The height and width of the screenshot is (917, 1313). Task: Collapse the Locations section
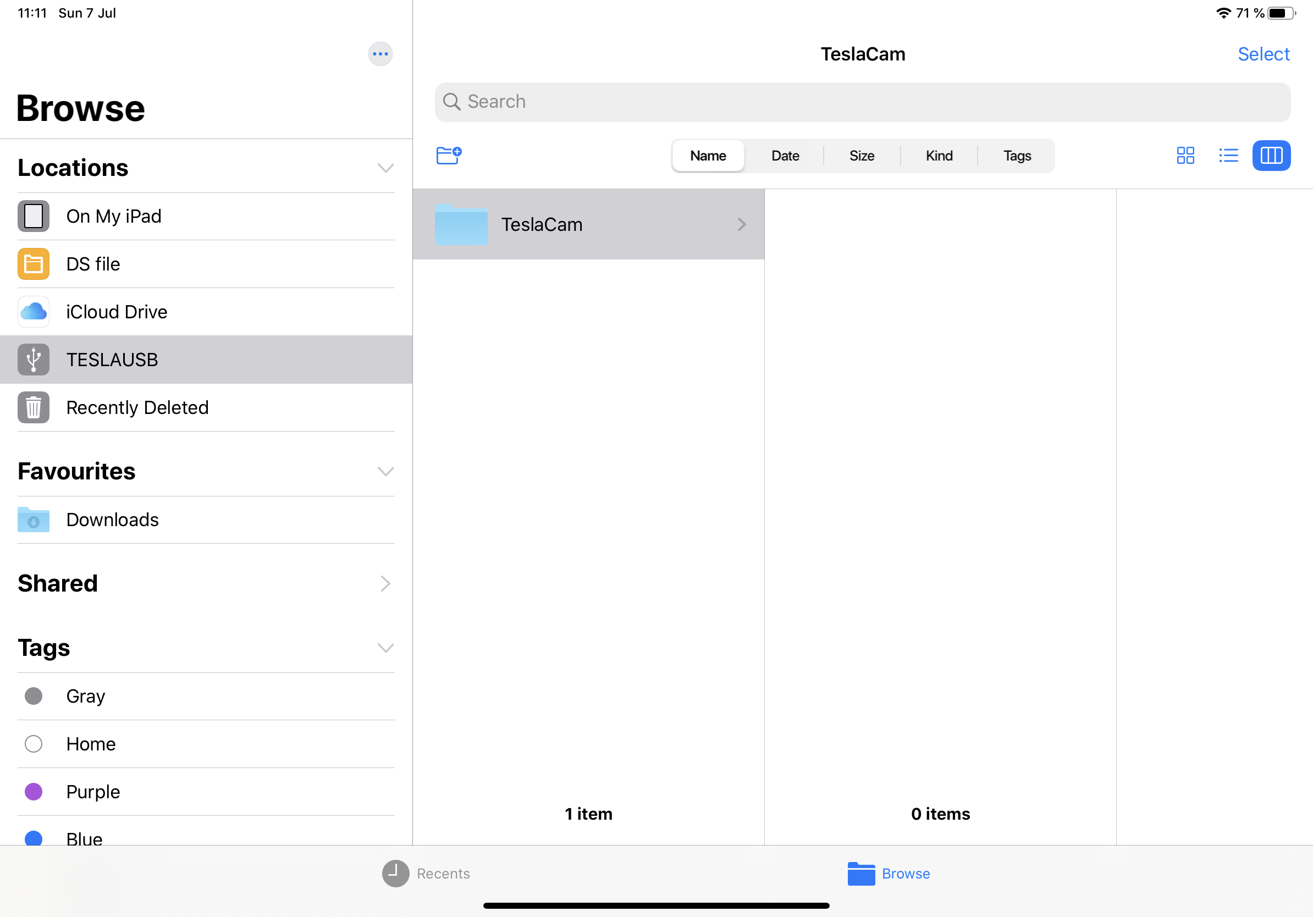tap(385, 168)
